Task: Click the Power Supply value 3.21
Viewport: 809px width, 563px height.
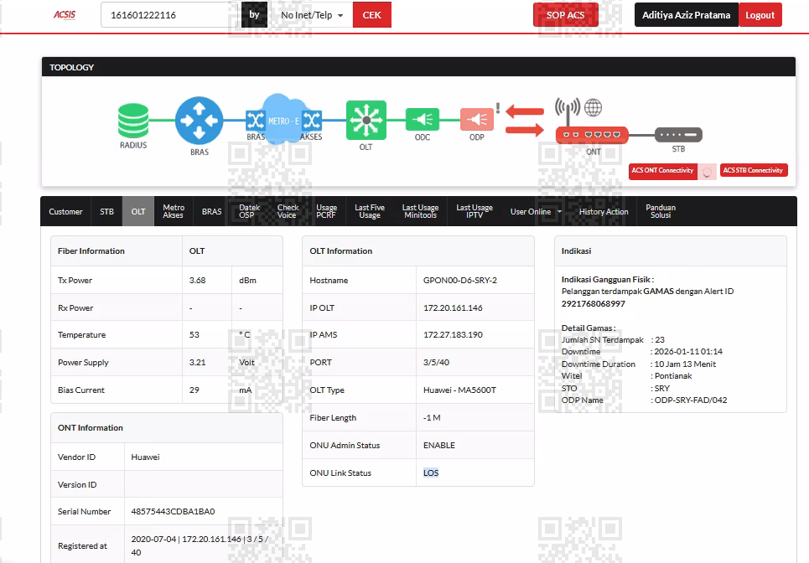Action: (x=198, y=363)
